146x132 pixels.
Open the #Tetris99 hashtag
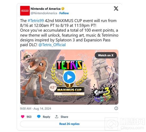[36, 21]
